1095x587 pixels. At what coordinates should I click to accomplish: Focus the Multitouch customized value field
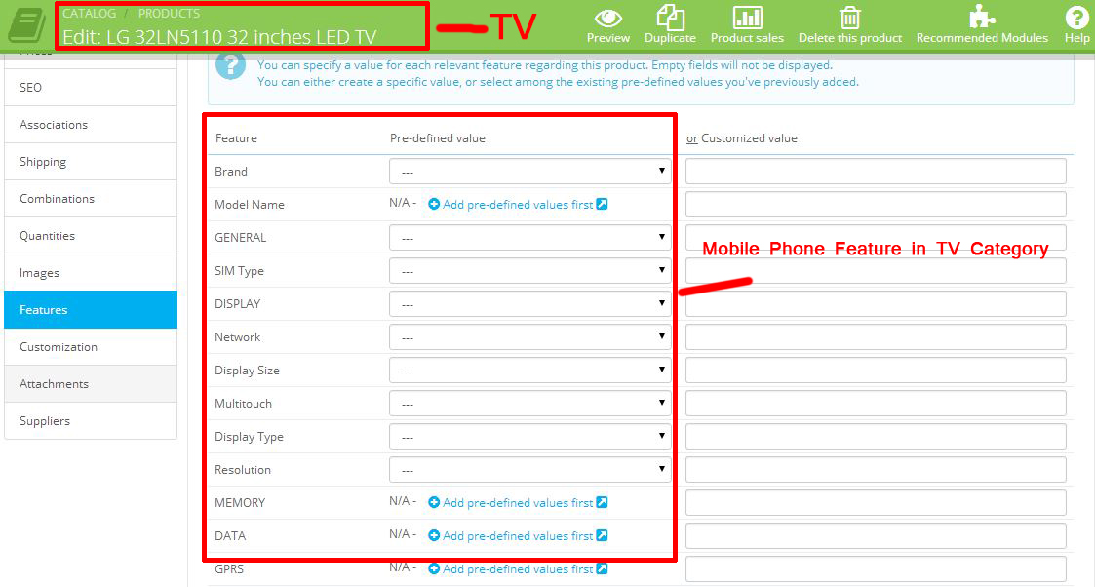tap(876, 404)
